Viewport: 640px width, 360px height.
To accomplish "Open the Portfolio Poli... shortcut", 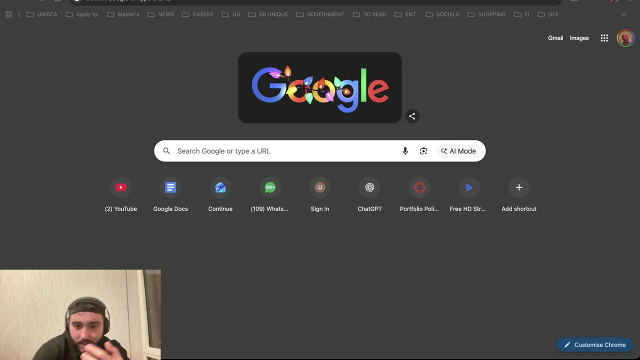I will pos(419,195).
